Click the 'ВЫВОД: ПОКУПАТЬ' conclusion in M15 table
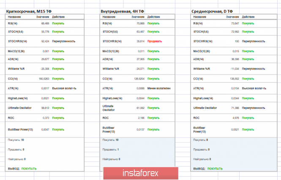This screenshot has width=281, height=180. [x=22, y=169]
